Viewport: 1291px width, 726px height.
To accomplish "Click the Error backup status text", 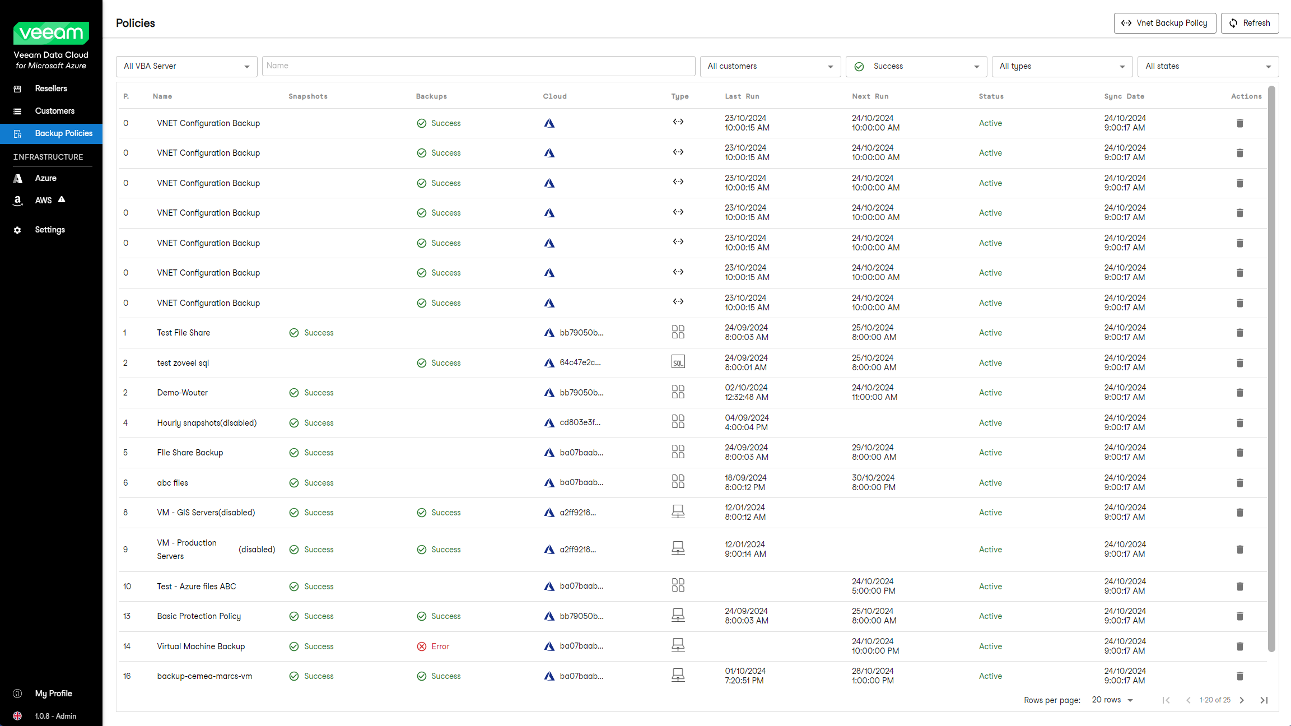I will 440,646.
